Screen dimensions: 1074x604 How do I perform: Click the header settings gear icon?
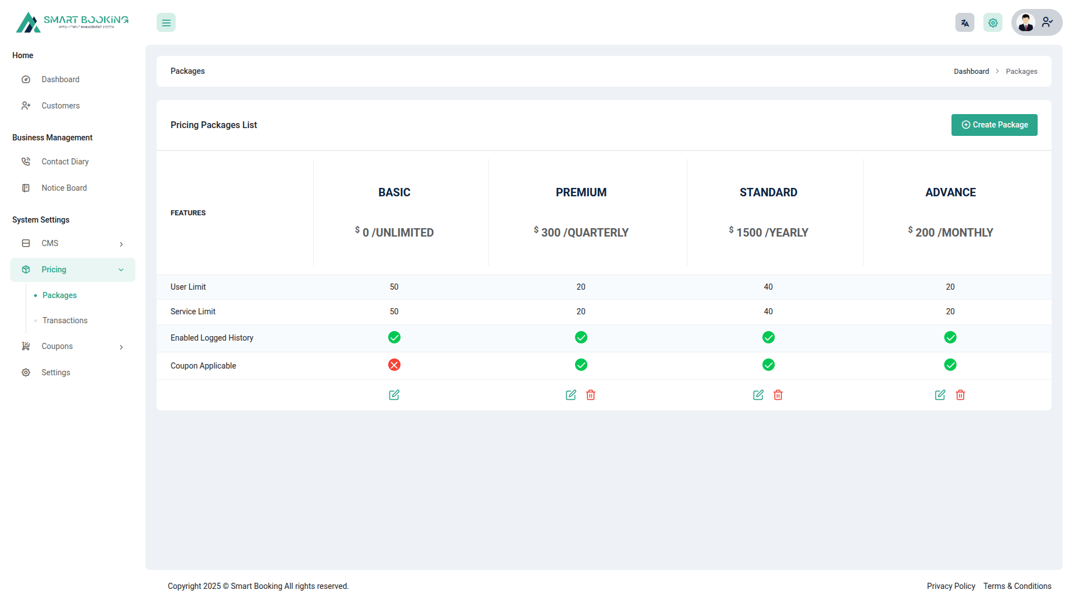[x=993, y=23]
